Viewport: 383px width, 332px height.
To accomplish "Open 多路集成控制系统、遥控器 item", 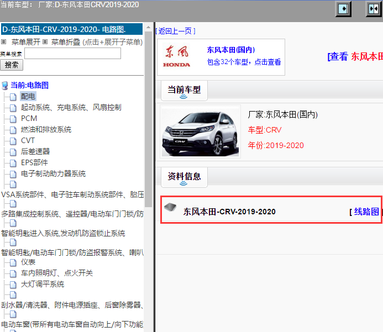I will pyautogui.click(x=72, y=214).
